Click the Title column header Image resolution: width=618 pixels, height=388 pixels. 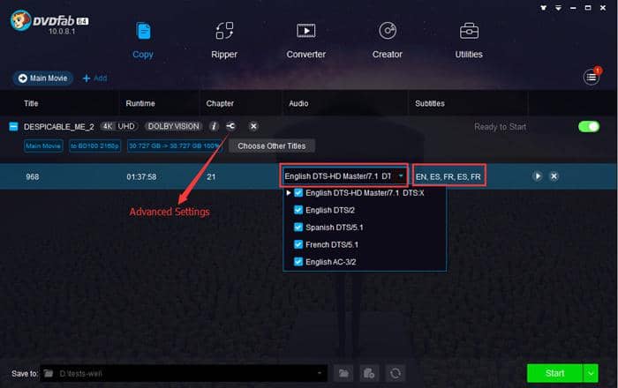[31, 103]
